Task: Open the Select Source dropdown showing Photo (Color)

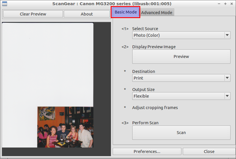Action: pyautogui.click(x=181, y=35)
